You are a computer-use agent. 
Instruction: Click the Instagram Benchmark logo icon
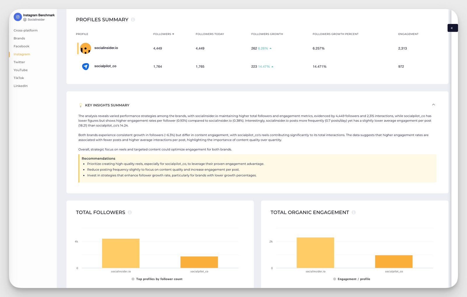point(18,17)
